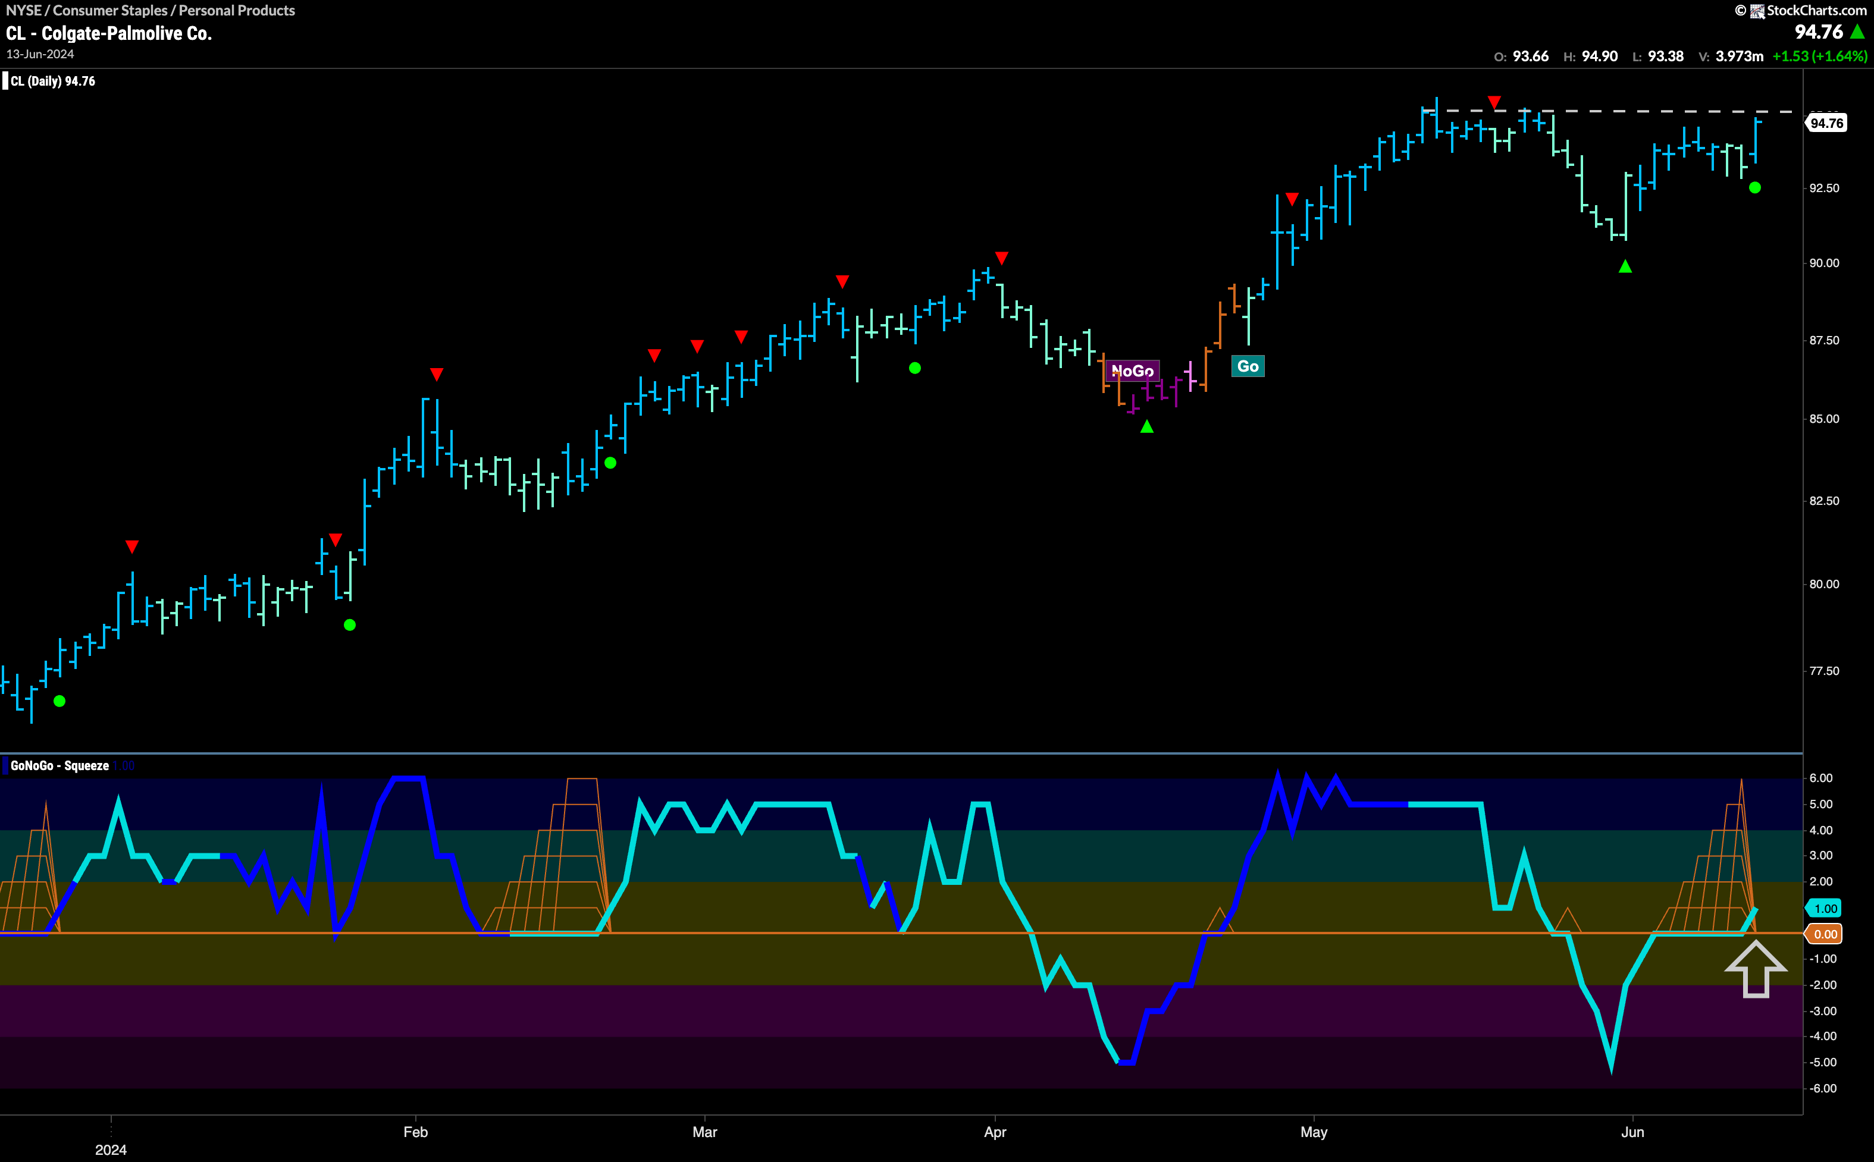The height and width of the screenshot is (1162, 1874).
Task: Click the StockCharts.com logo icon
Action: [x=1757, y=11]
